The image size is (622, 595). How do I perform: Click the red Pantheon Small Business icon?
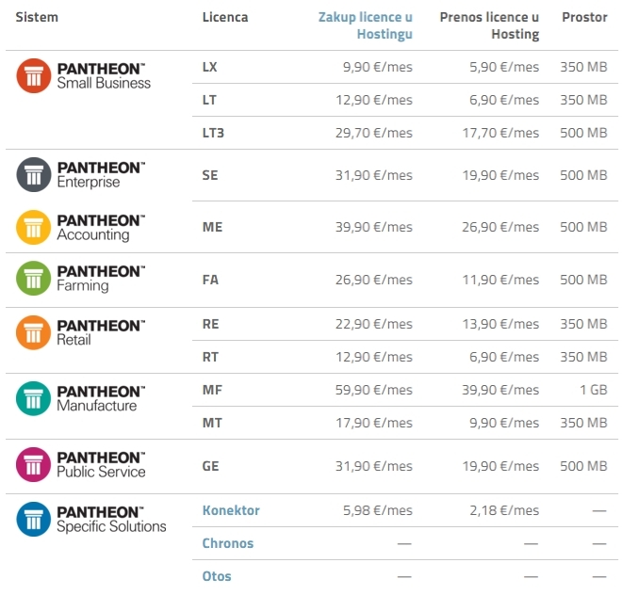(34, 75)
